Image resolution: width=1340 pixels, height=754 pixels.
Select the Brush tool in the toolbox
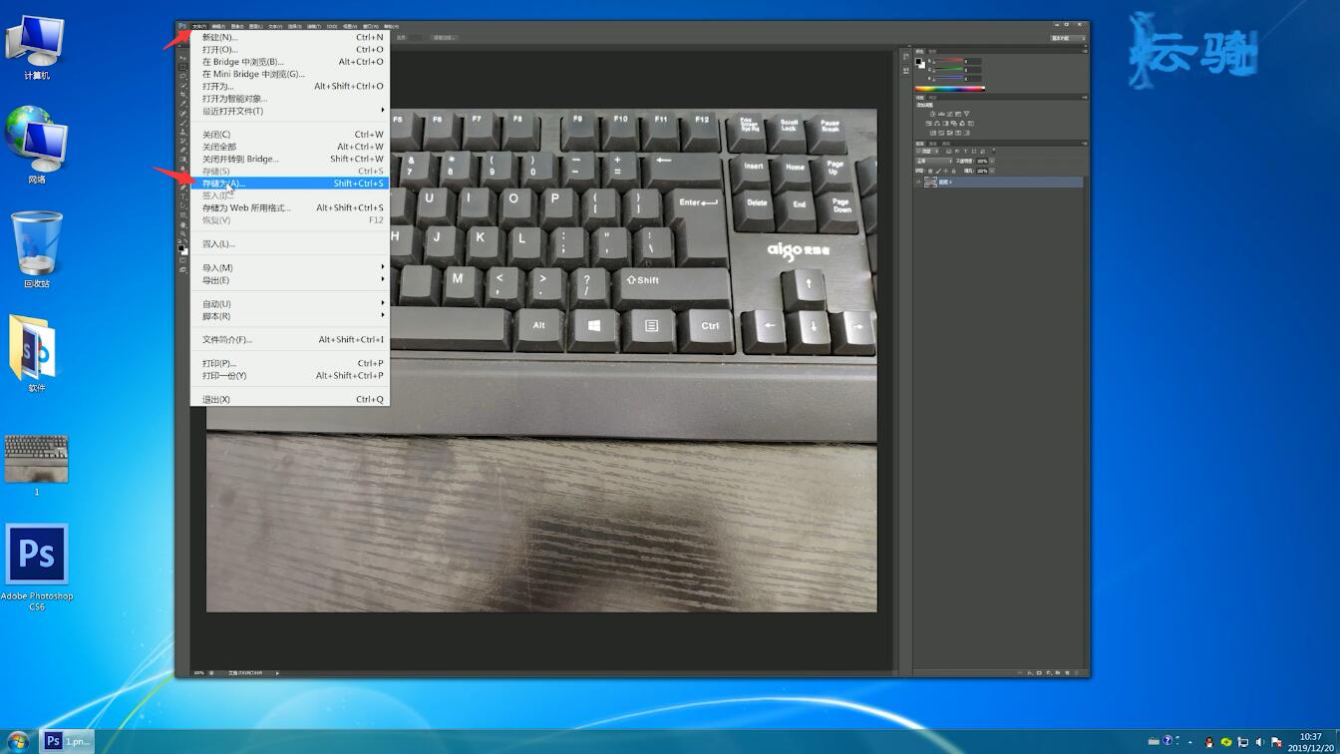183,122
